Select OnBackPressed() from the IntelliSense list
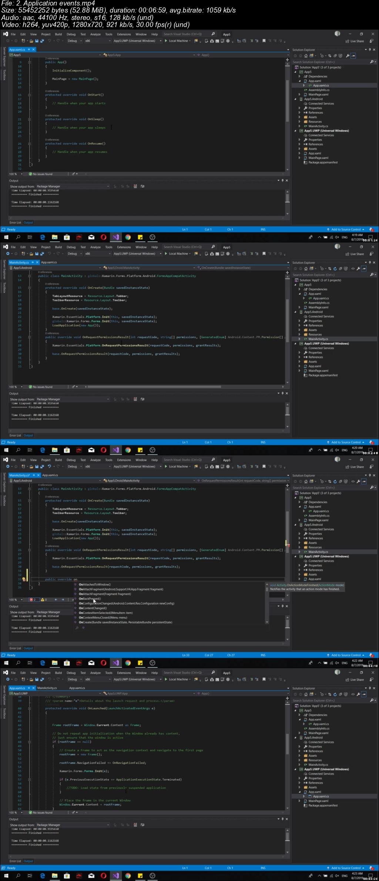The width and height of the screenshot is (379, 881). 90,599
